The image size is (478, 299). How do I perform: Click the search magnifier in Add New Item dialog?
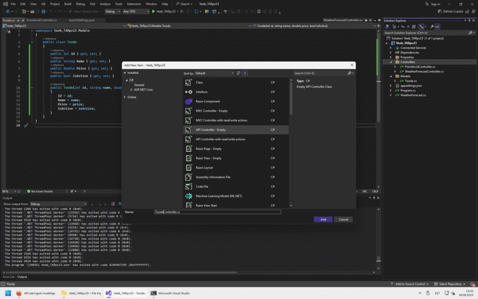(x=350, y=73)
